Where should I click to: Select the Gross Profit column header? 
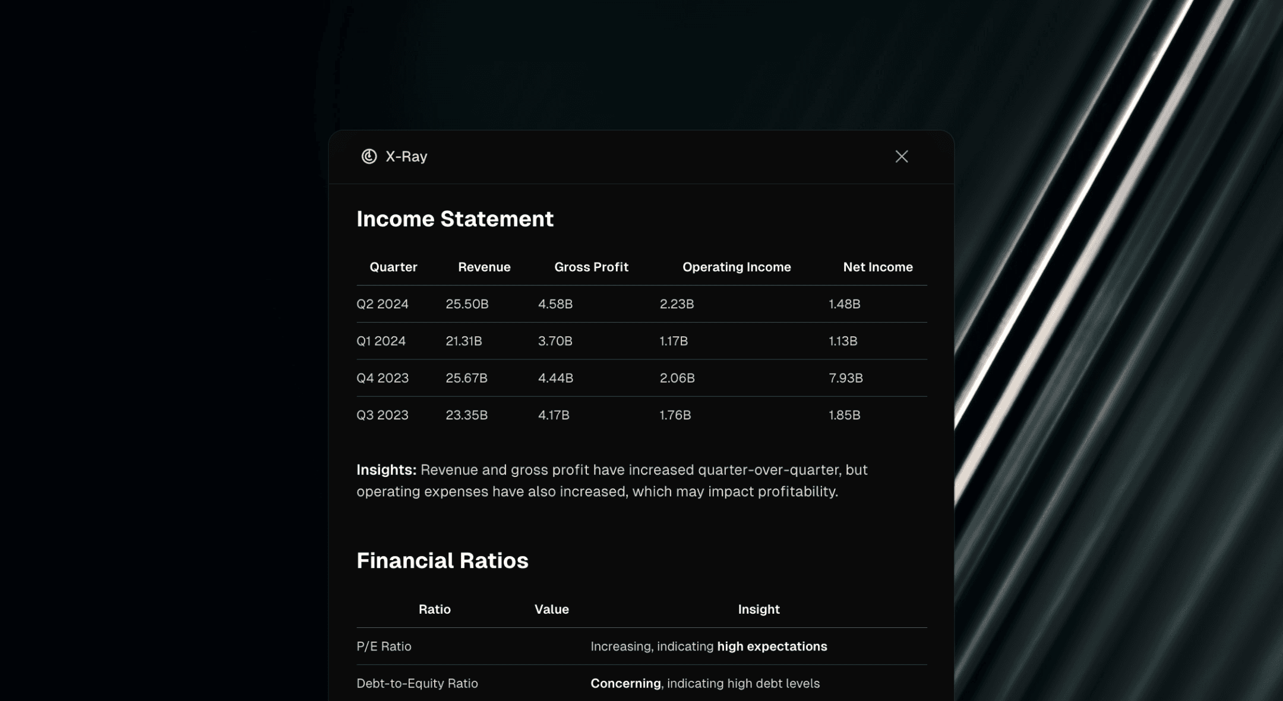[x=591, y=267]
